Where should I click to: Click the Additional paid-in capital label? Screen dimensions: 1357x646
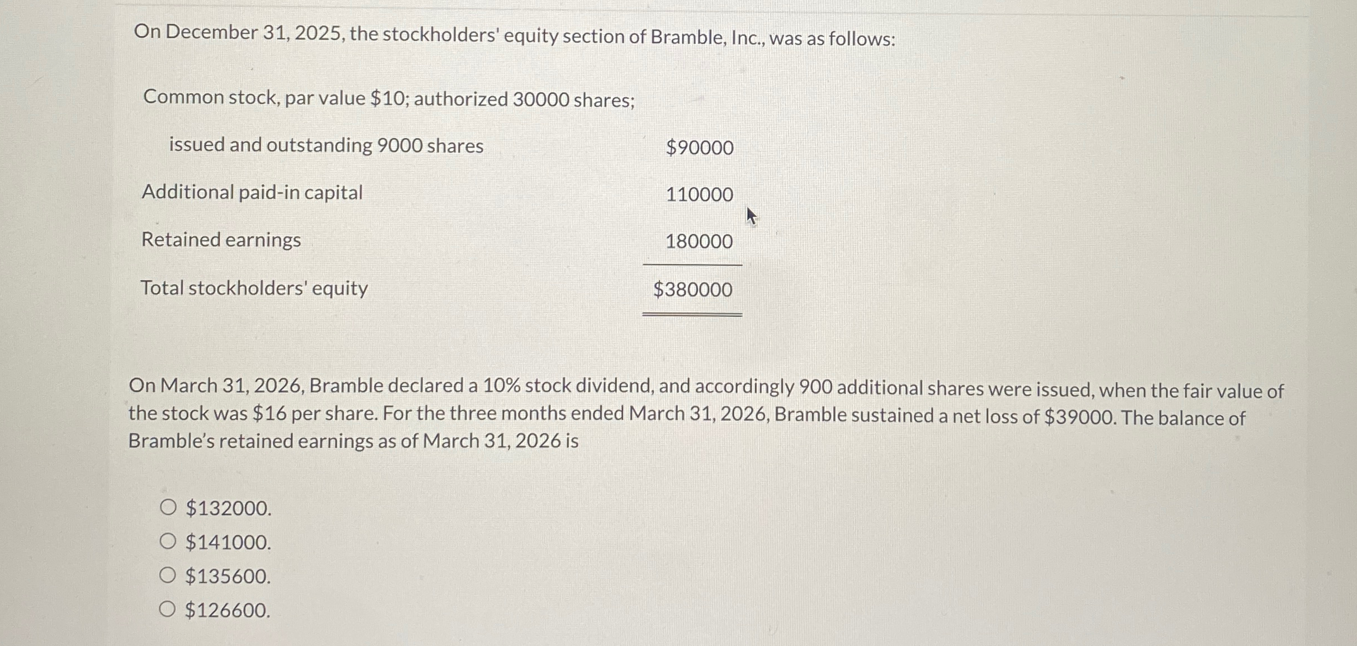point(252,193)
